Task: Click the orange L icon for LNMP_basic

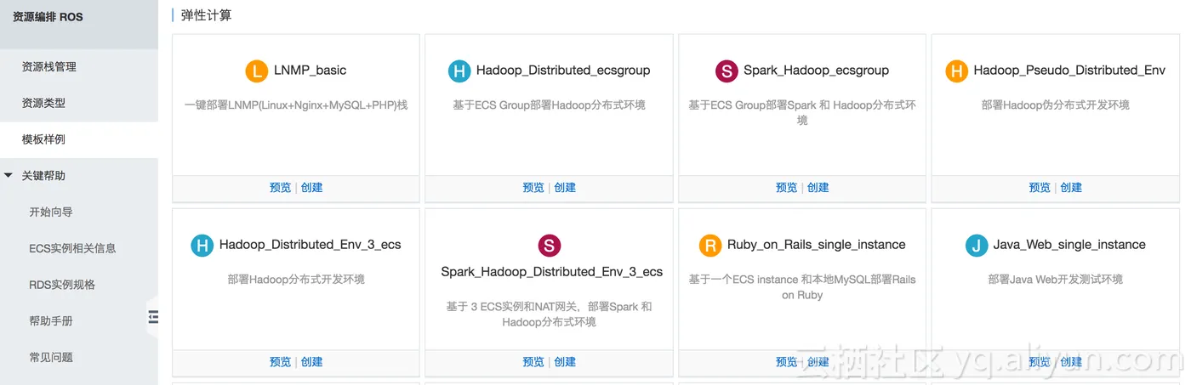Action: pos(257,71)
